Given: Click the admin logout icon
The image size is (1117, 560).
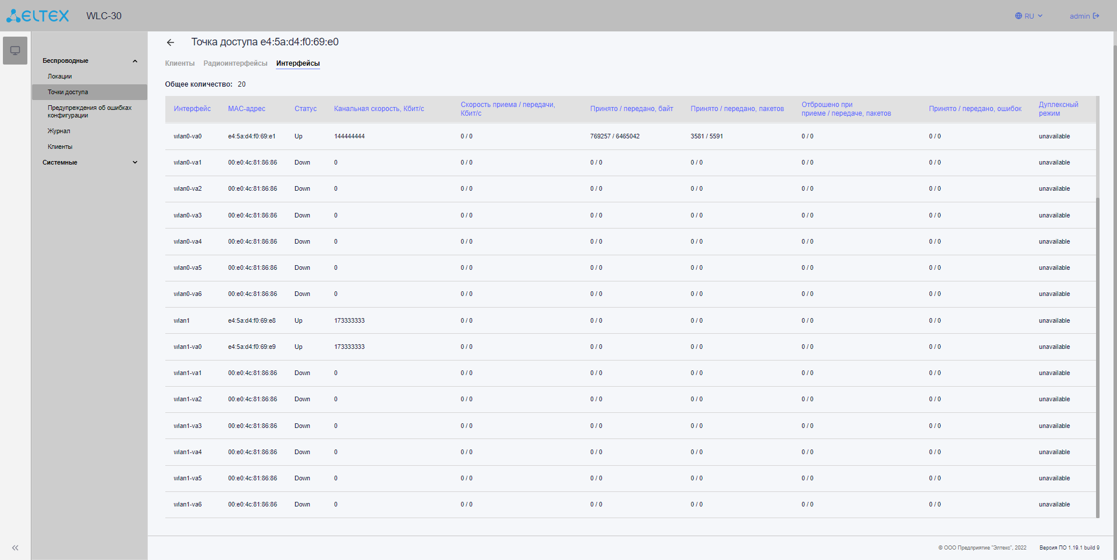Looking at the screenshot, I should point(1096,16).
